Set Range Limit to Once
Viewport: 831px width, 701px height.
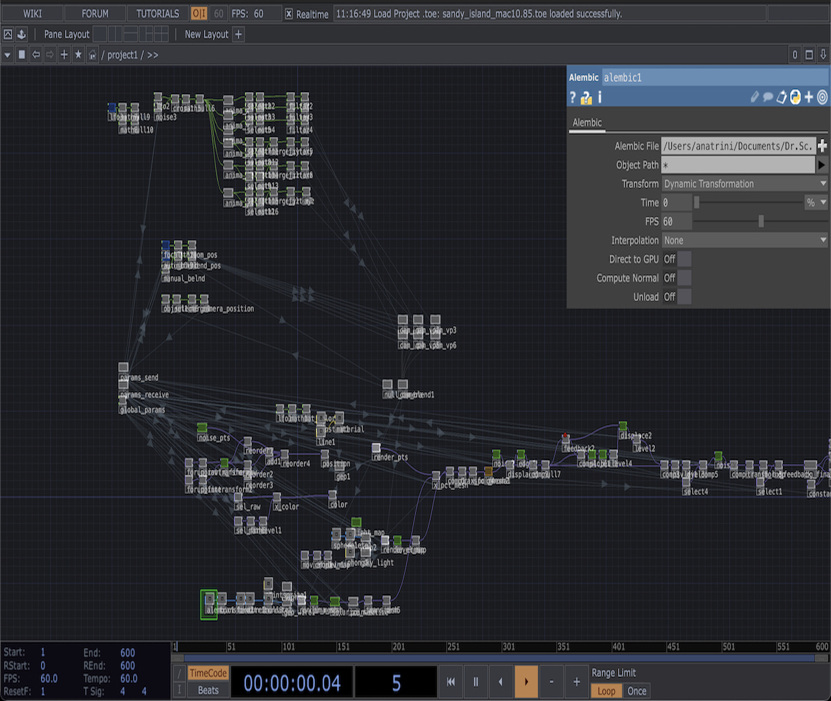coord(636,691)
